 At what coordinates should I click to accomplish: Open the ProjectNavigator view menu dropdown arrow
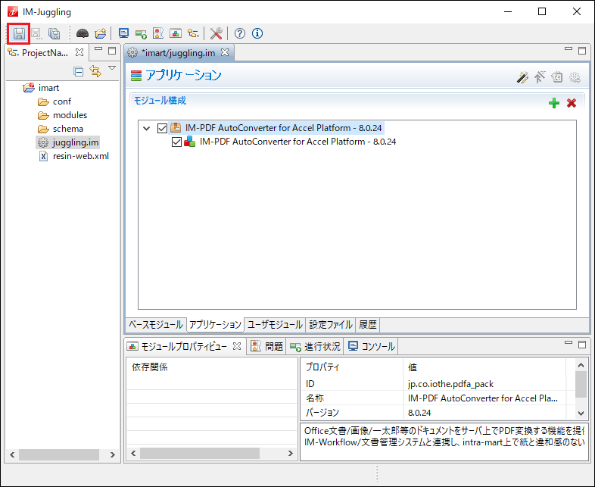[x=112, y=69]
